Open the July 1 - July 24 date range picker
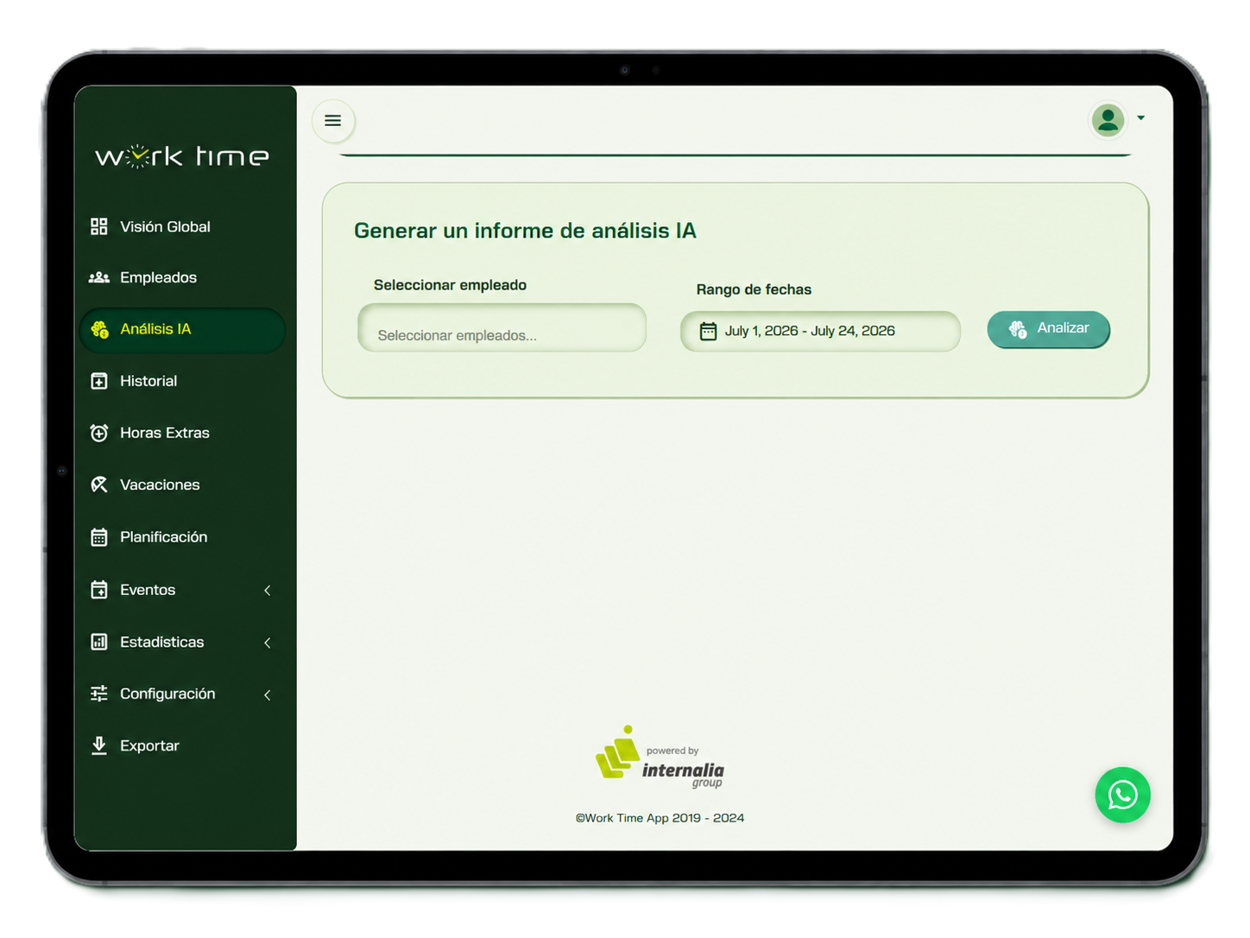1250x938 pixels. point(820,331)
